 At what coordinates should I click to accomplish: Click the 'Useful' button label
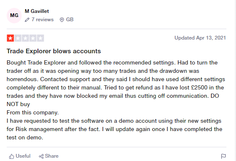pos(23,156)
